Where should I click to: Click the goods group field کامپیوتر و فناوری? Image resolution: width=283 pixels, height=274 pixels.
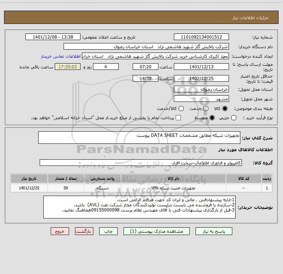pos(141,163)
